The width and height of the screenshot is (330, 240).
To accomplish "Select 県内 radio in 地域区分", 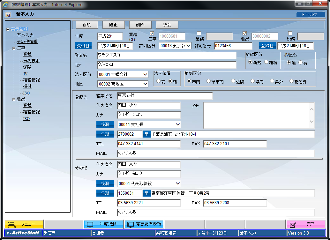I will [252, 81].
